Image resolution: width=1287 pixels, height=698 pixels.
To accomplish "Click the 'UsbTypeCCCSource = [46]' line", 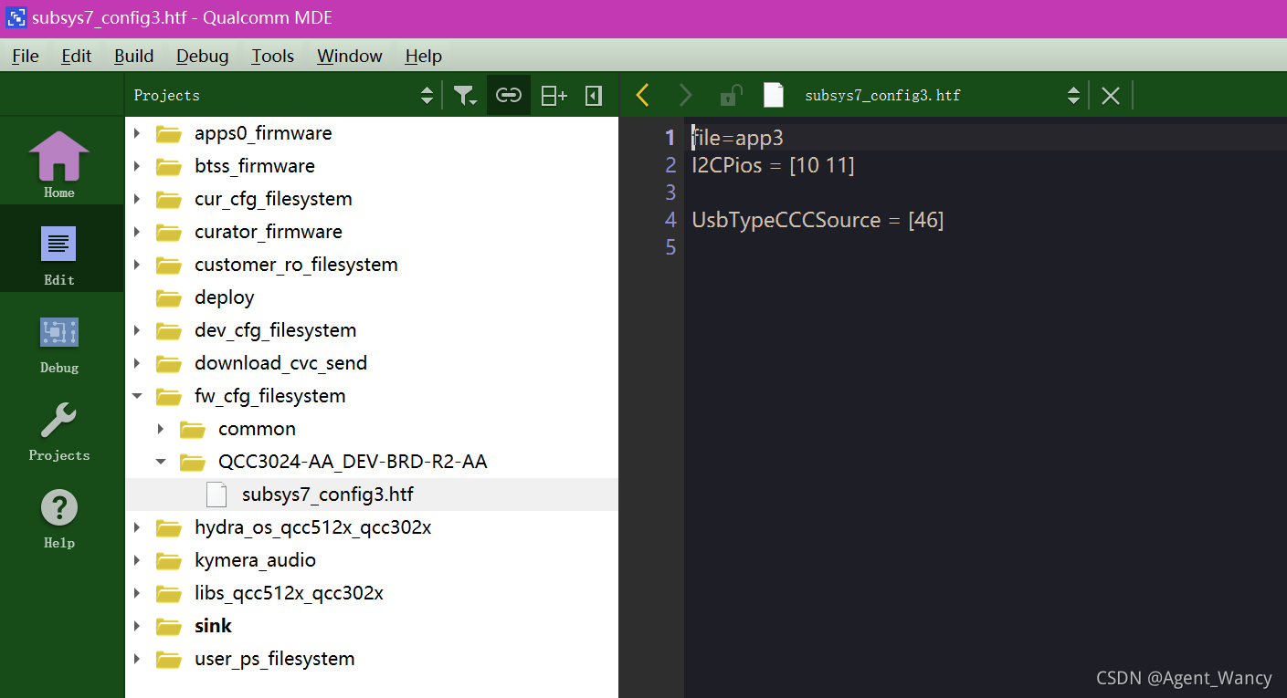I will point(818,220).
